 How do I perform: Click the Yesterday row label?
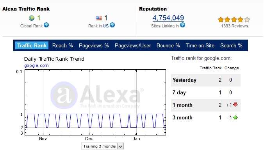point(184,80)
